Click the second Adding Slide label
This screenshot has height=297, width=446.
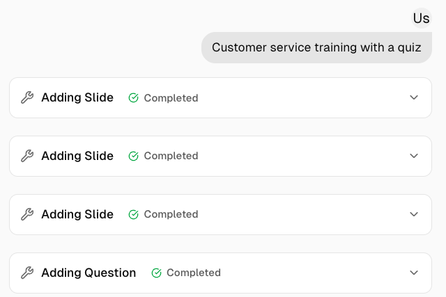click(77, 156)
